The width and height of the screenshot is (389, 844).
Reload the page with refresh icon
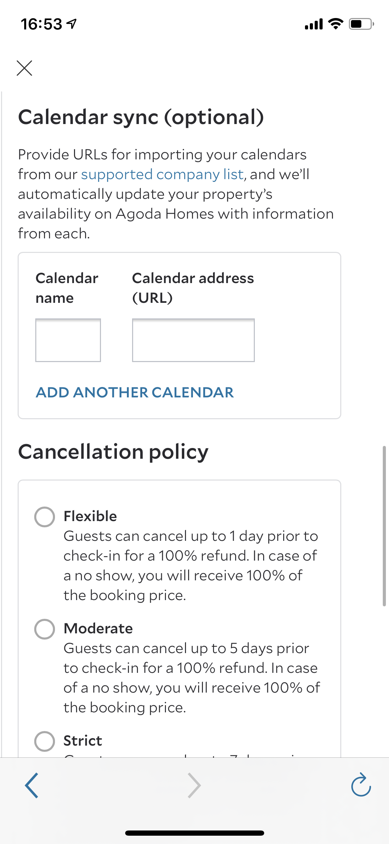point(361,785)
